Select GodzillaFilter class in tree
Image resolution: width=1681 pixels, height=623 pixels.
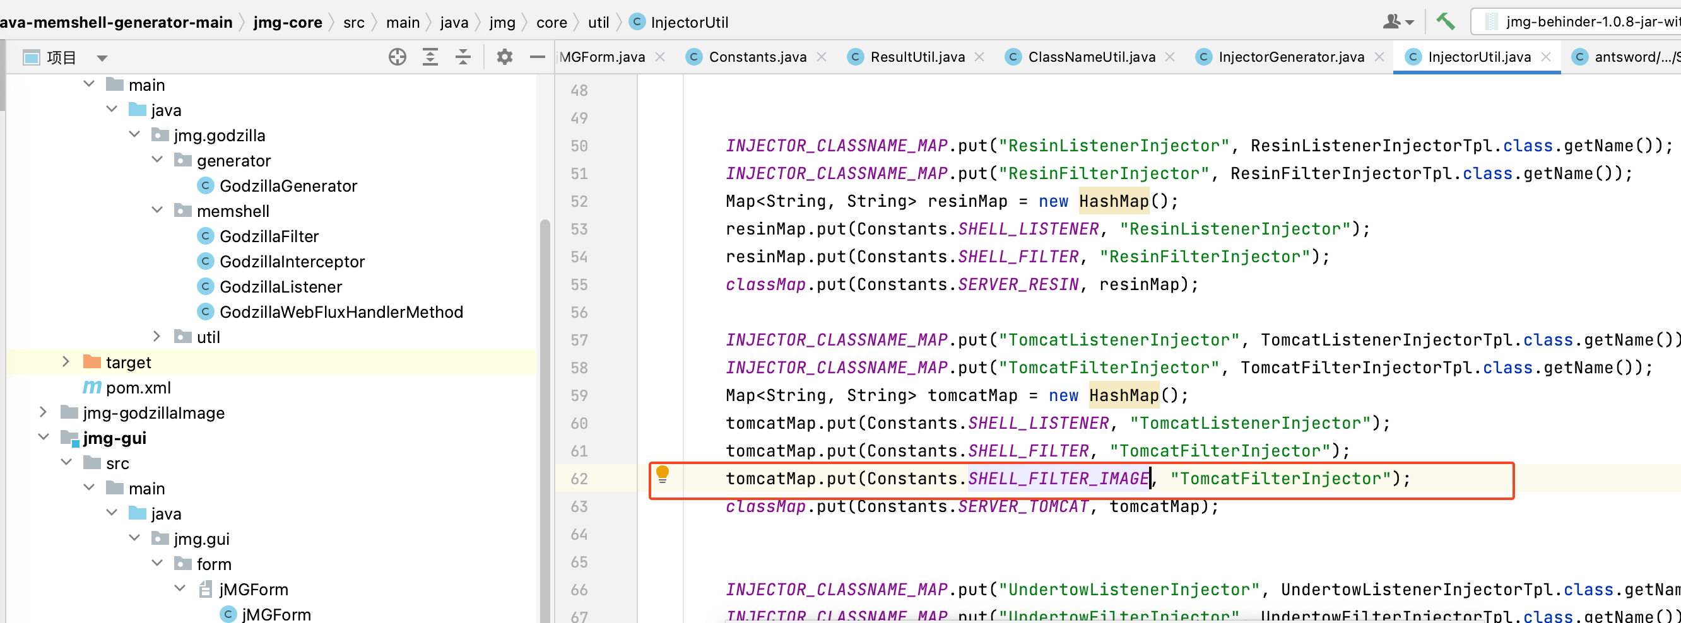[269, 236]
